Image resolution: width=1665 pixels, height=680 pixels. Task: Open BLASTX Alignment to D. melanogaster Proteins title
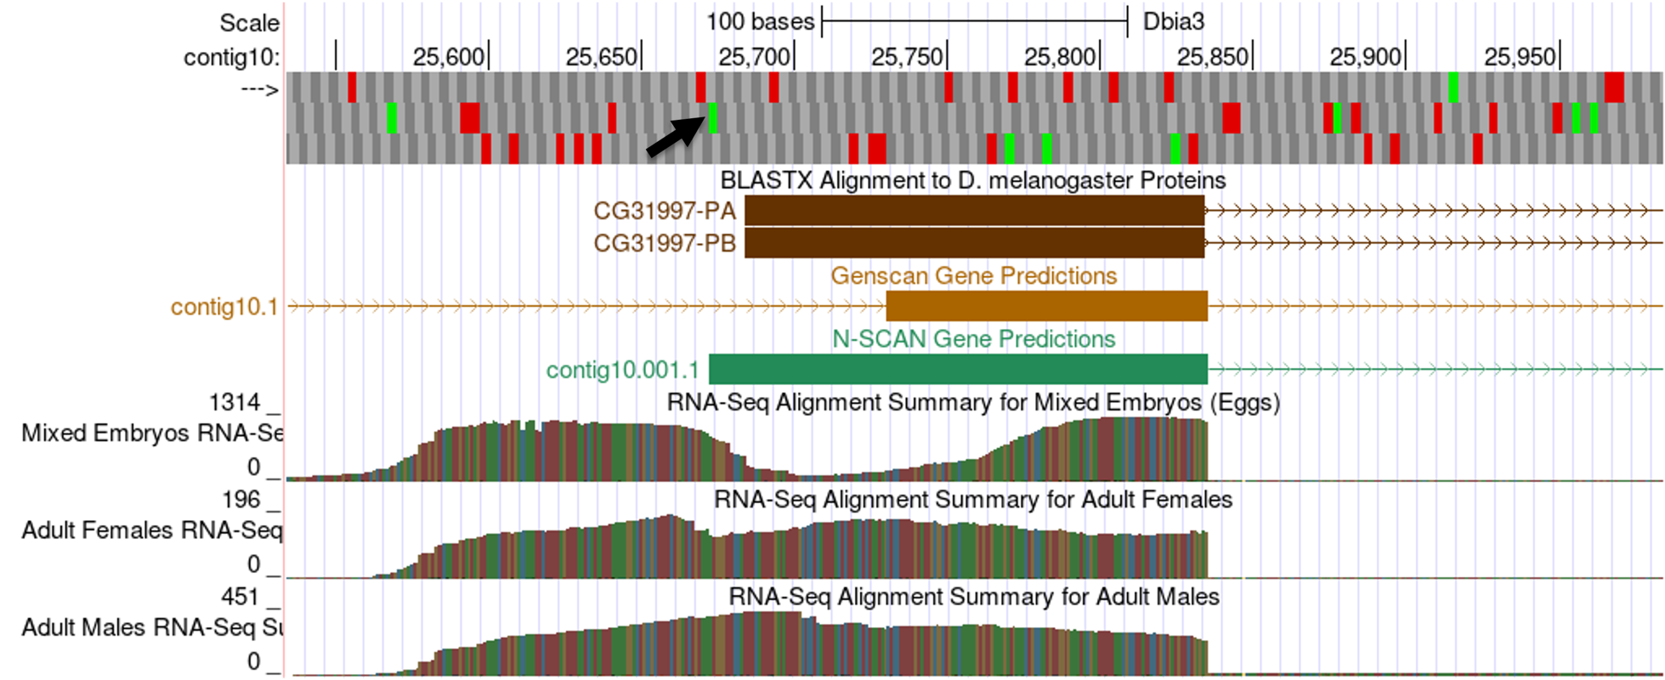(973, 180)
